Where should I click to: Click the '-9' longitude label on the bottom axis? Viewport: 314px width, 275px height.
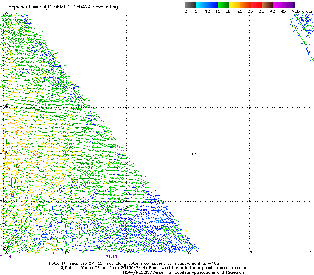click(126, 253)
